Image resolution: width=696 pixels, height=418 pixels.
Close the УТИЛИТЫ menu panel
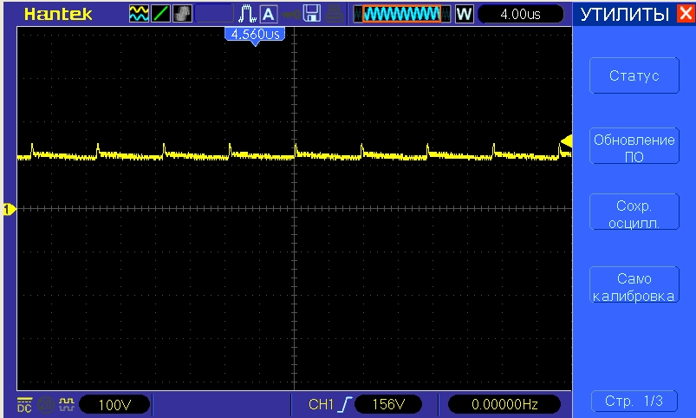point(686,14)
